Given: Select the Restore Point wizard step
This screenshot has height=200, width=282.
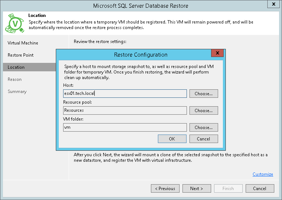Looking at the screenshot, I should pos(21,55).
